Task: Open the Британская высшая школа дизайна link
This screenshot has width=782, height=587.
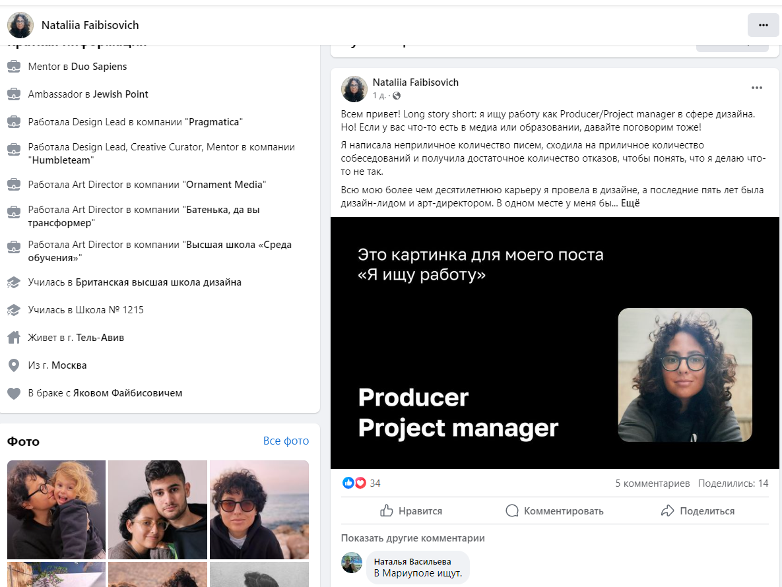Action: click(x=158, y=282)
